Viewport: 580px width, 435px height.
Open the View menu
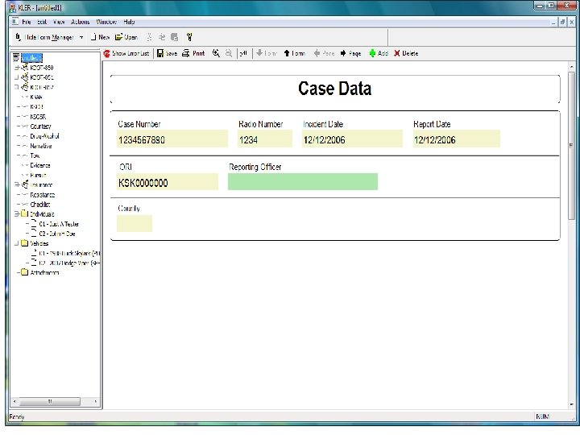tap(59, 22)
